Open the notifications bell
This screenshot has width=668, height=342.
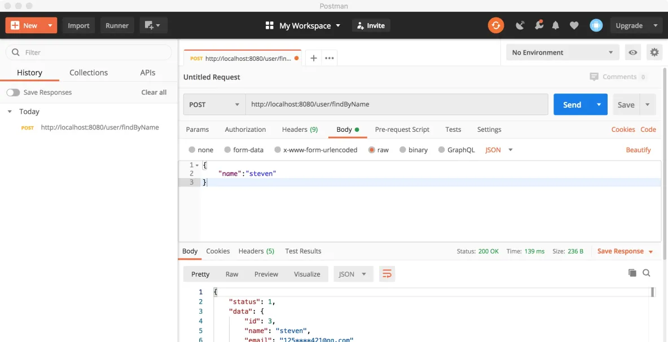(x=556, y=25)
